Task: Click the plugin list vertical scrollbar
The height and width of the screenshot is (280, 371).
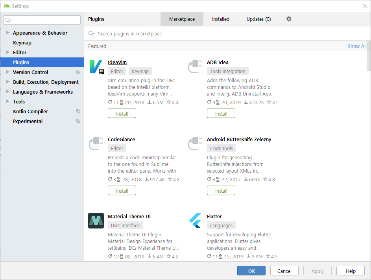Action: [369, 56]
